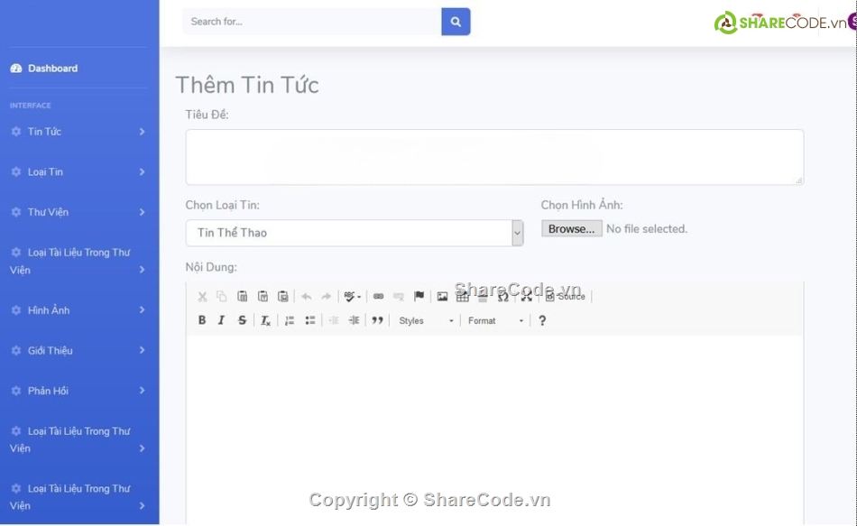Screen dimensions: 857x526
Task: Maximize the editor with the expand icon
Action: pyautogui.click(x=526, y=297)
